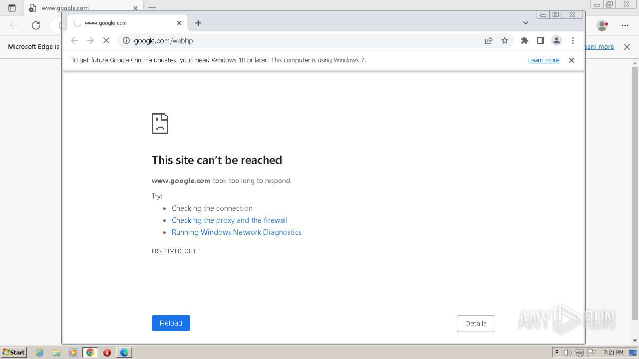Click the sad page error icon

[x=160, y=124]
